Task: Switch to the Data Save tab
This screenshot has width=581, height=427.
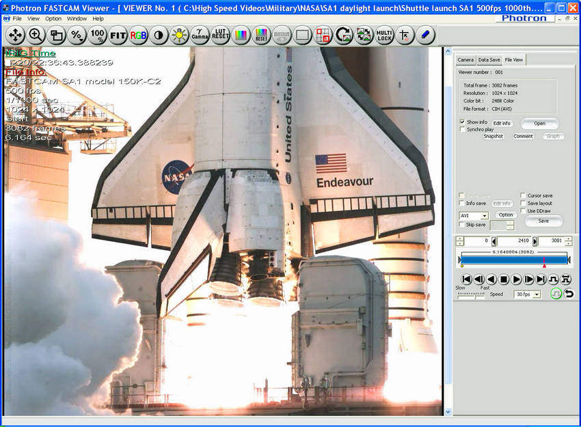Action: tap(489, 59)
